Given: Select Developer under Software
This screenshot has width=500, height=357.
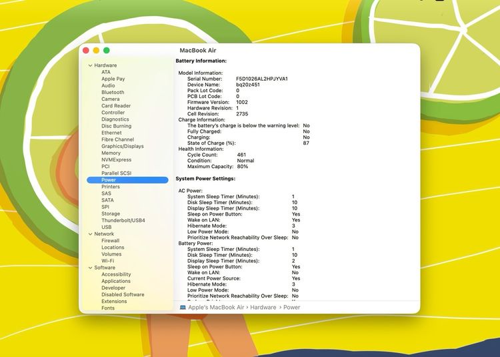Looking at the screenshot, I should (x=113, y=288).
